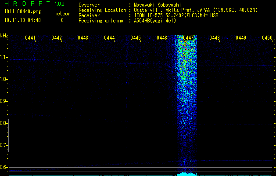
Task: Click the Receiver label
Action: [x=89, y=15]
